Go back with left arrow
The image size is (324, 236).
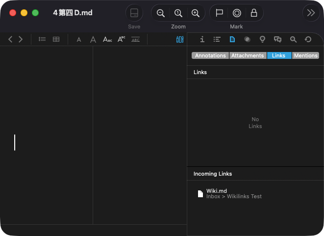coord(11,39)
